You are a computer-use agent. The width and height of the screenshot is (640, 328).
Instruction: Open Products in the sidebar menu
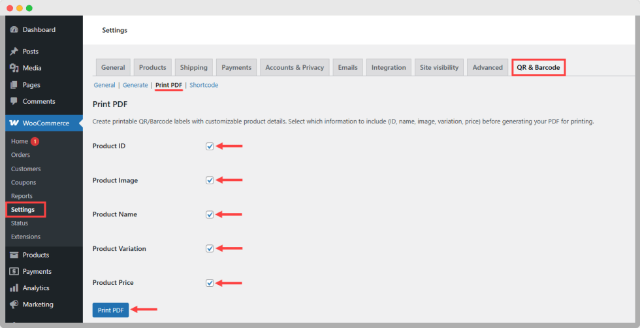[35, 255]
